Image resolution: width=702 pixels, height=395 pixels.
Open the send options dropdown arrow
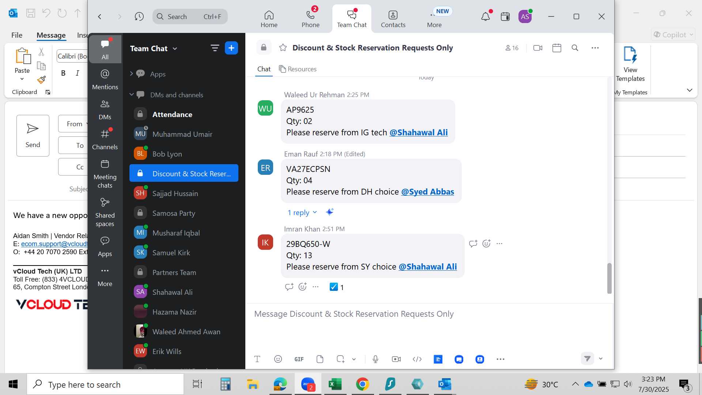(601, 359)
